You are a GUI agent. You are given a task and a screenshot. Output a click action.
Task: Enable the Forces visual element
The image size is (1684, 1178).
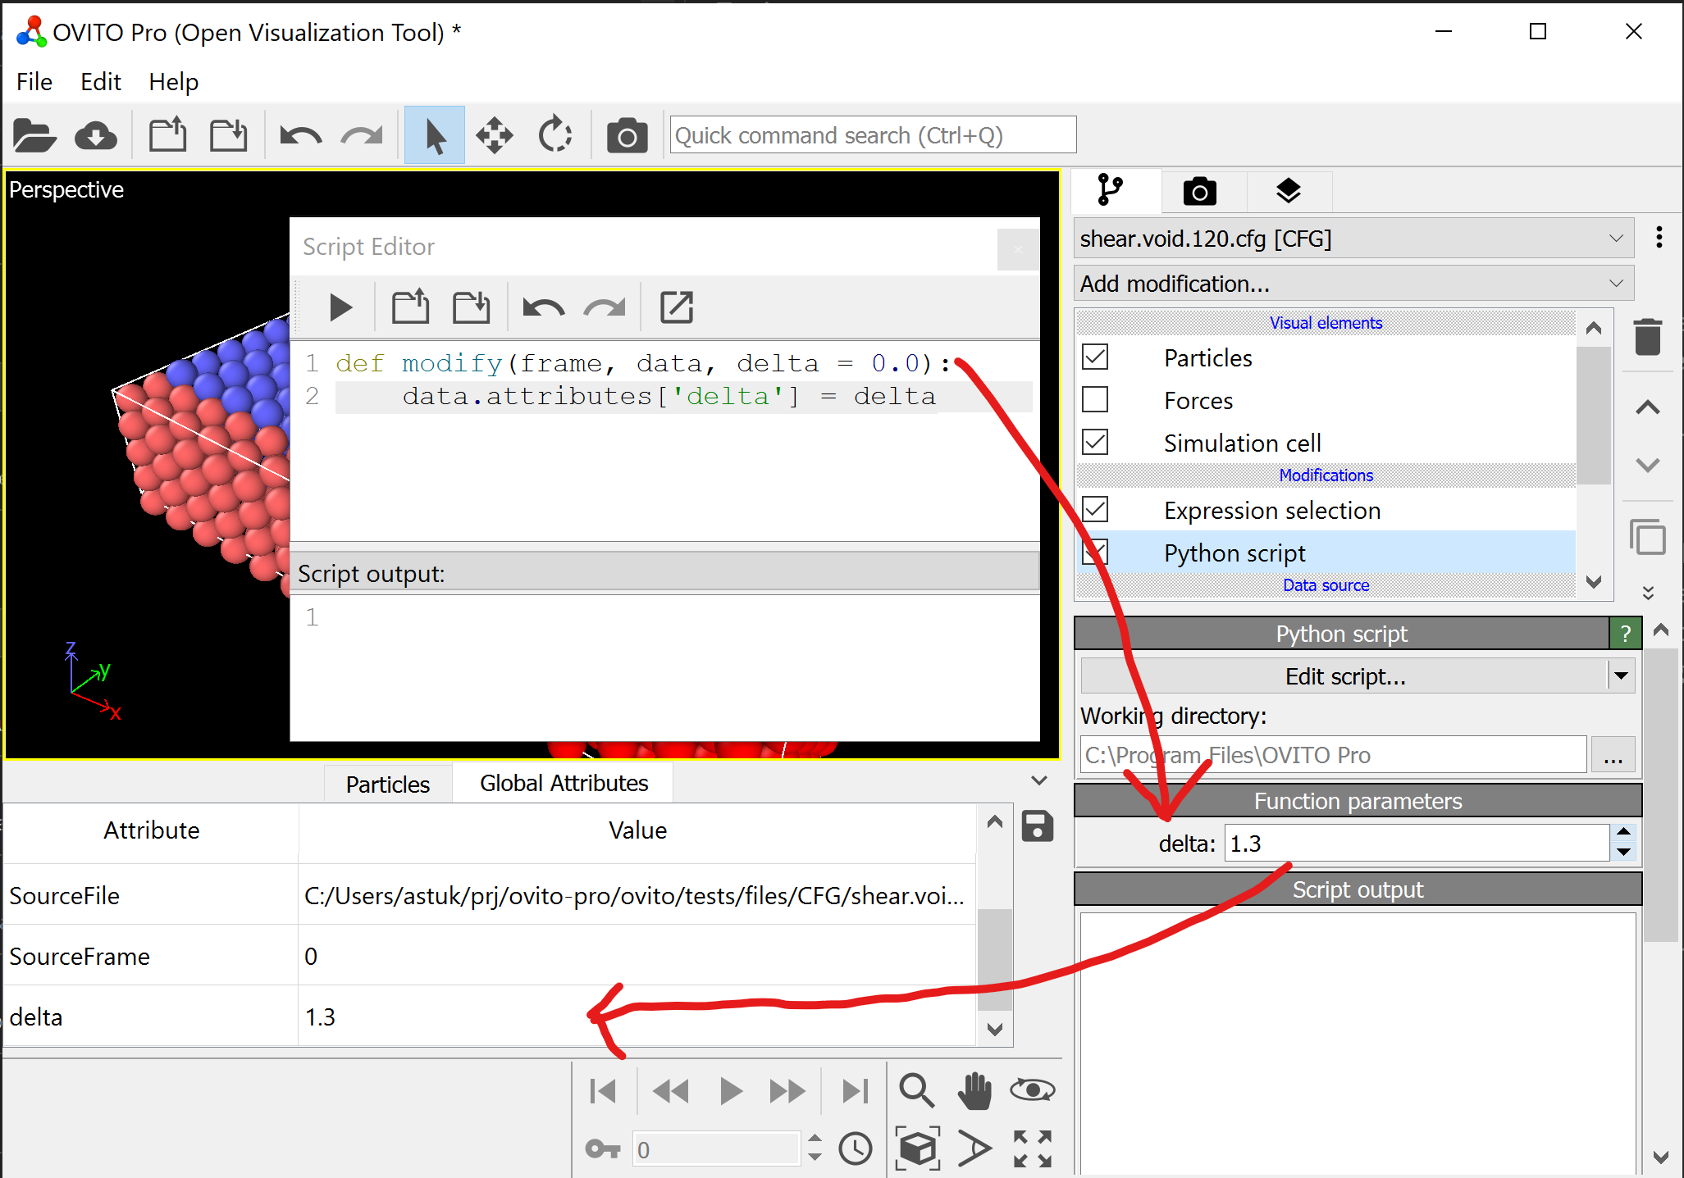1095,399
